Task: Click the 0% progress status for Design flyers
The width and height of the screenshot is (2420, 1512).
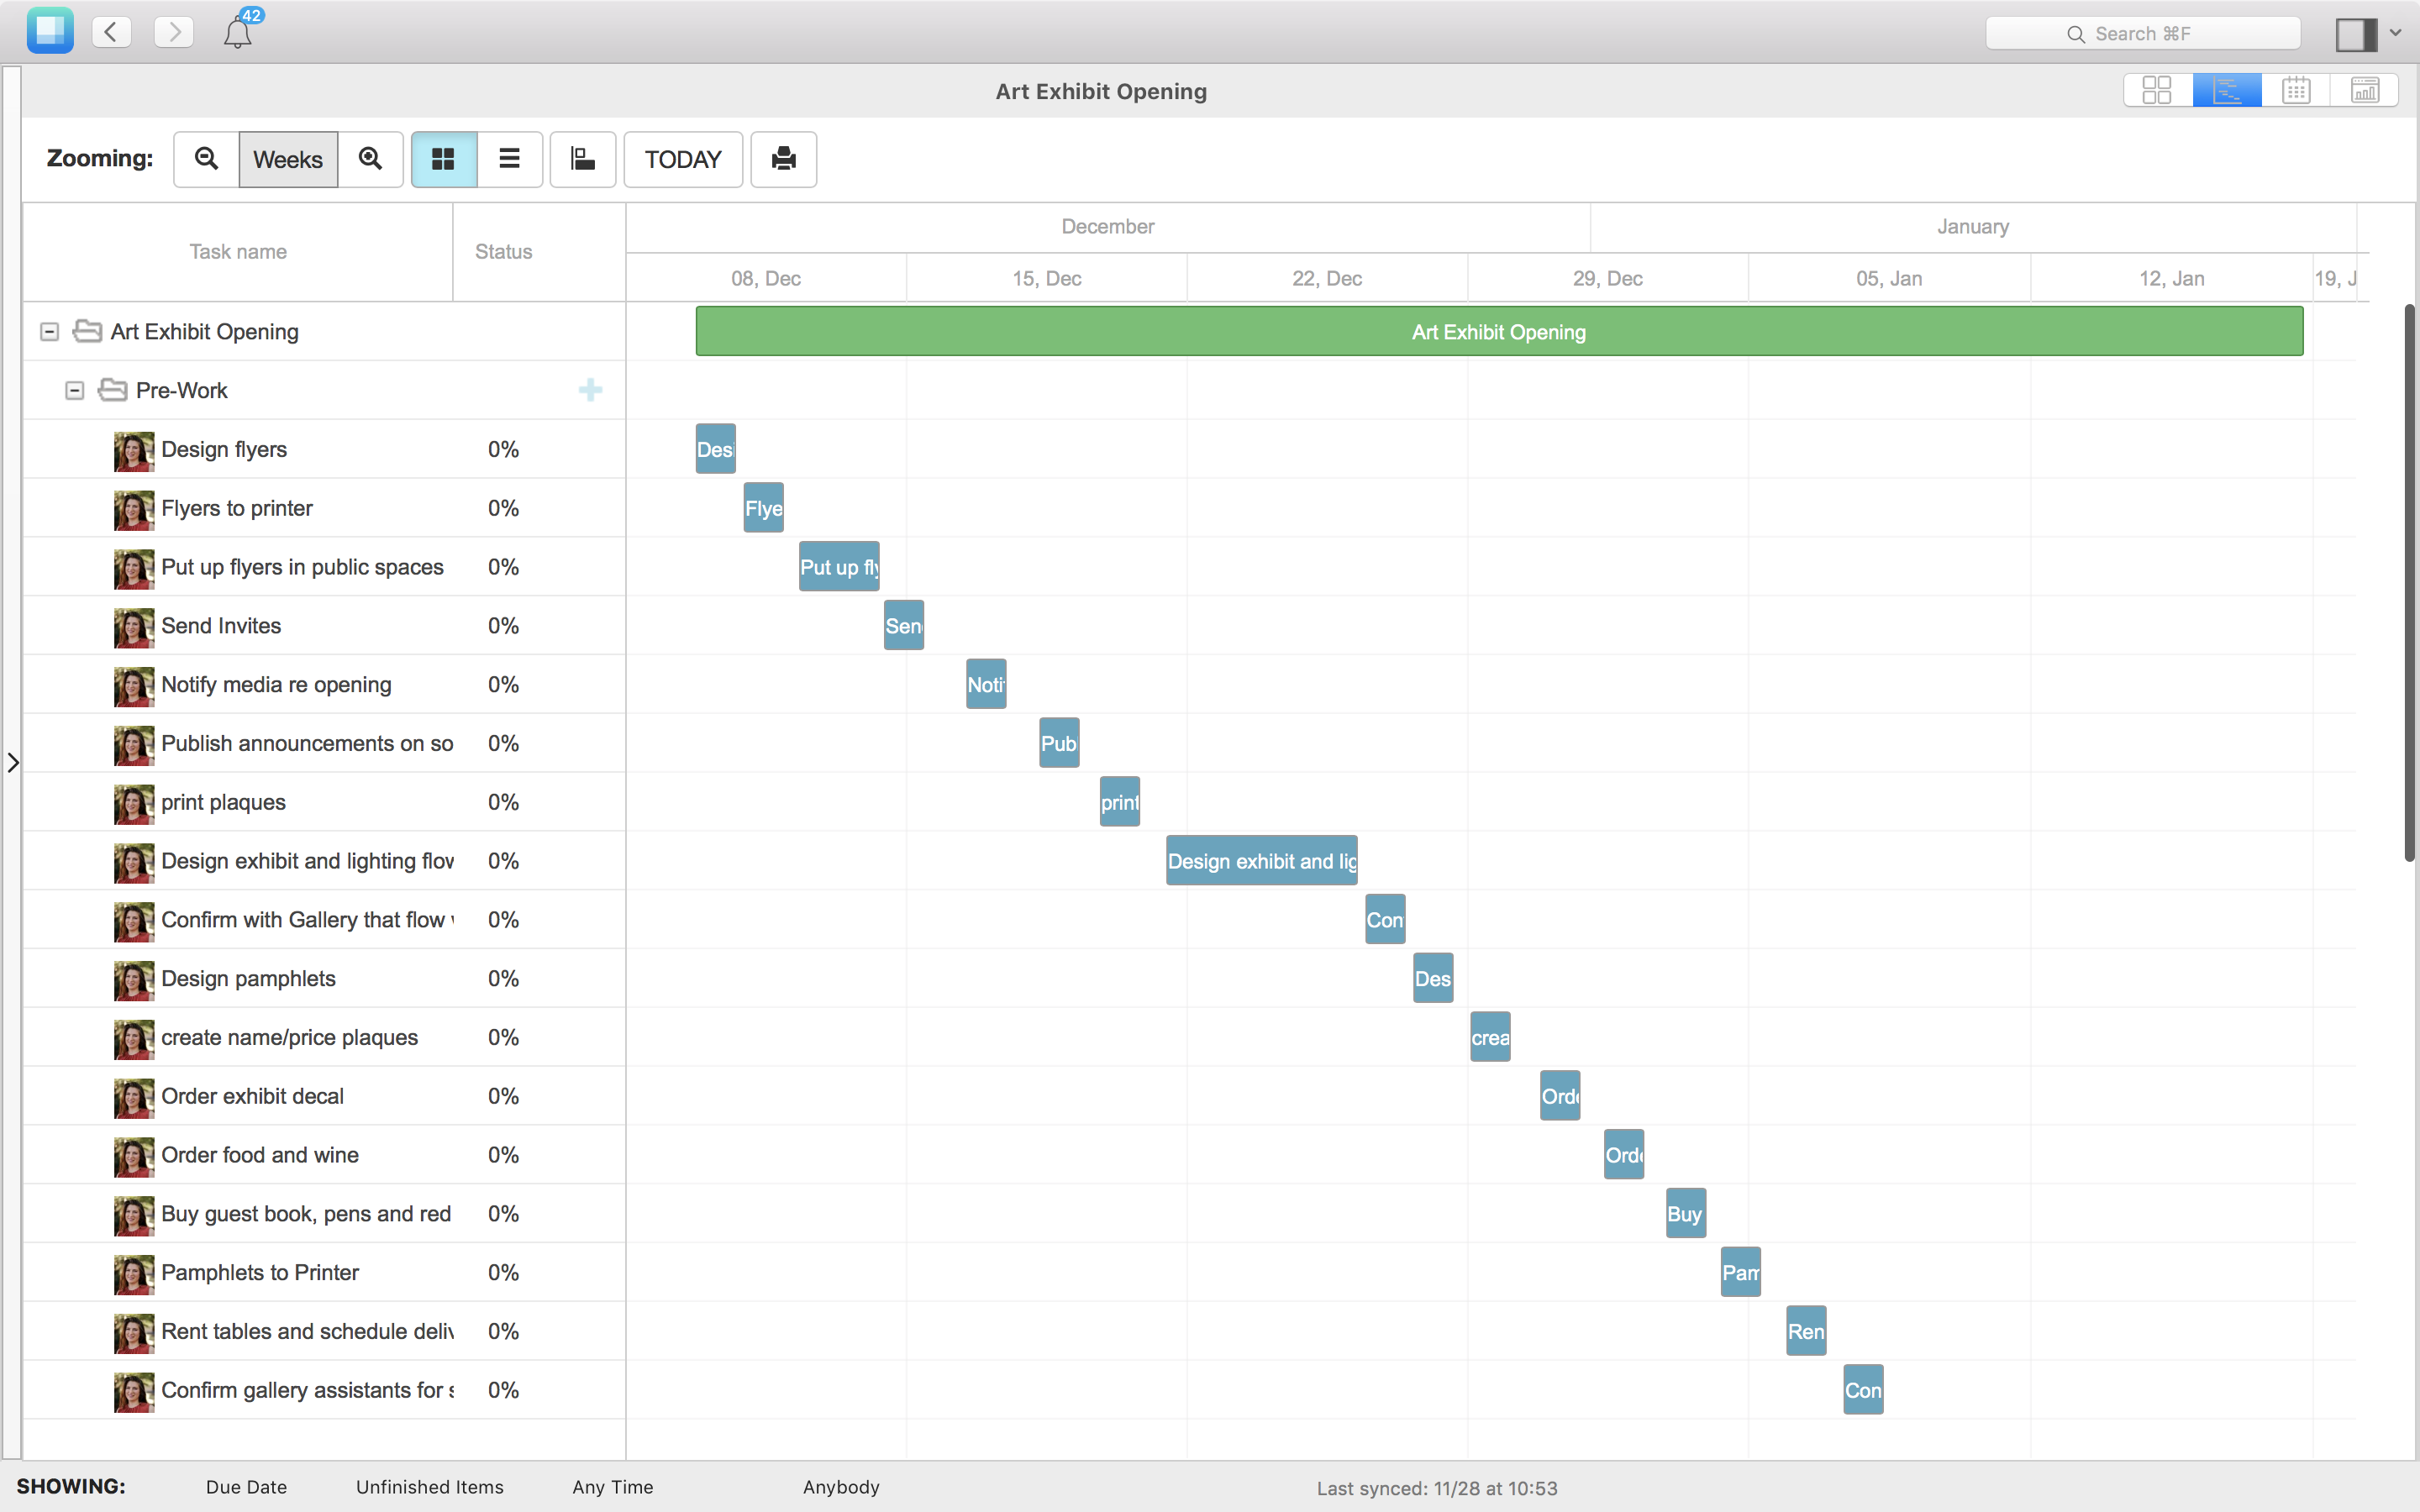Action: (503, 449)
